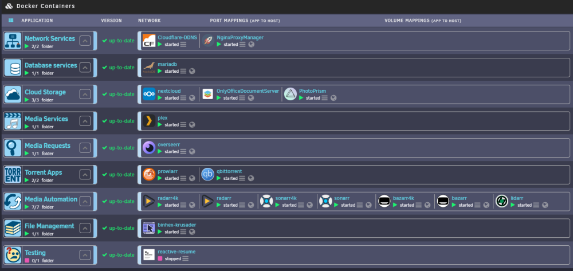Viewport: 573px width, 271px height.
Task: Collapse the Cloud Storage folder
Action: click(x=85, y=94)
